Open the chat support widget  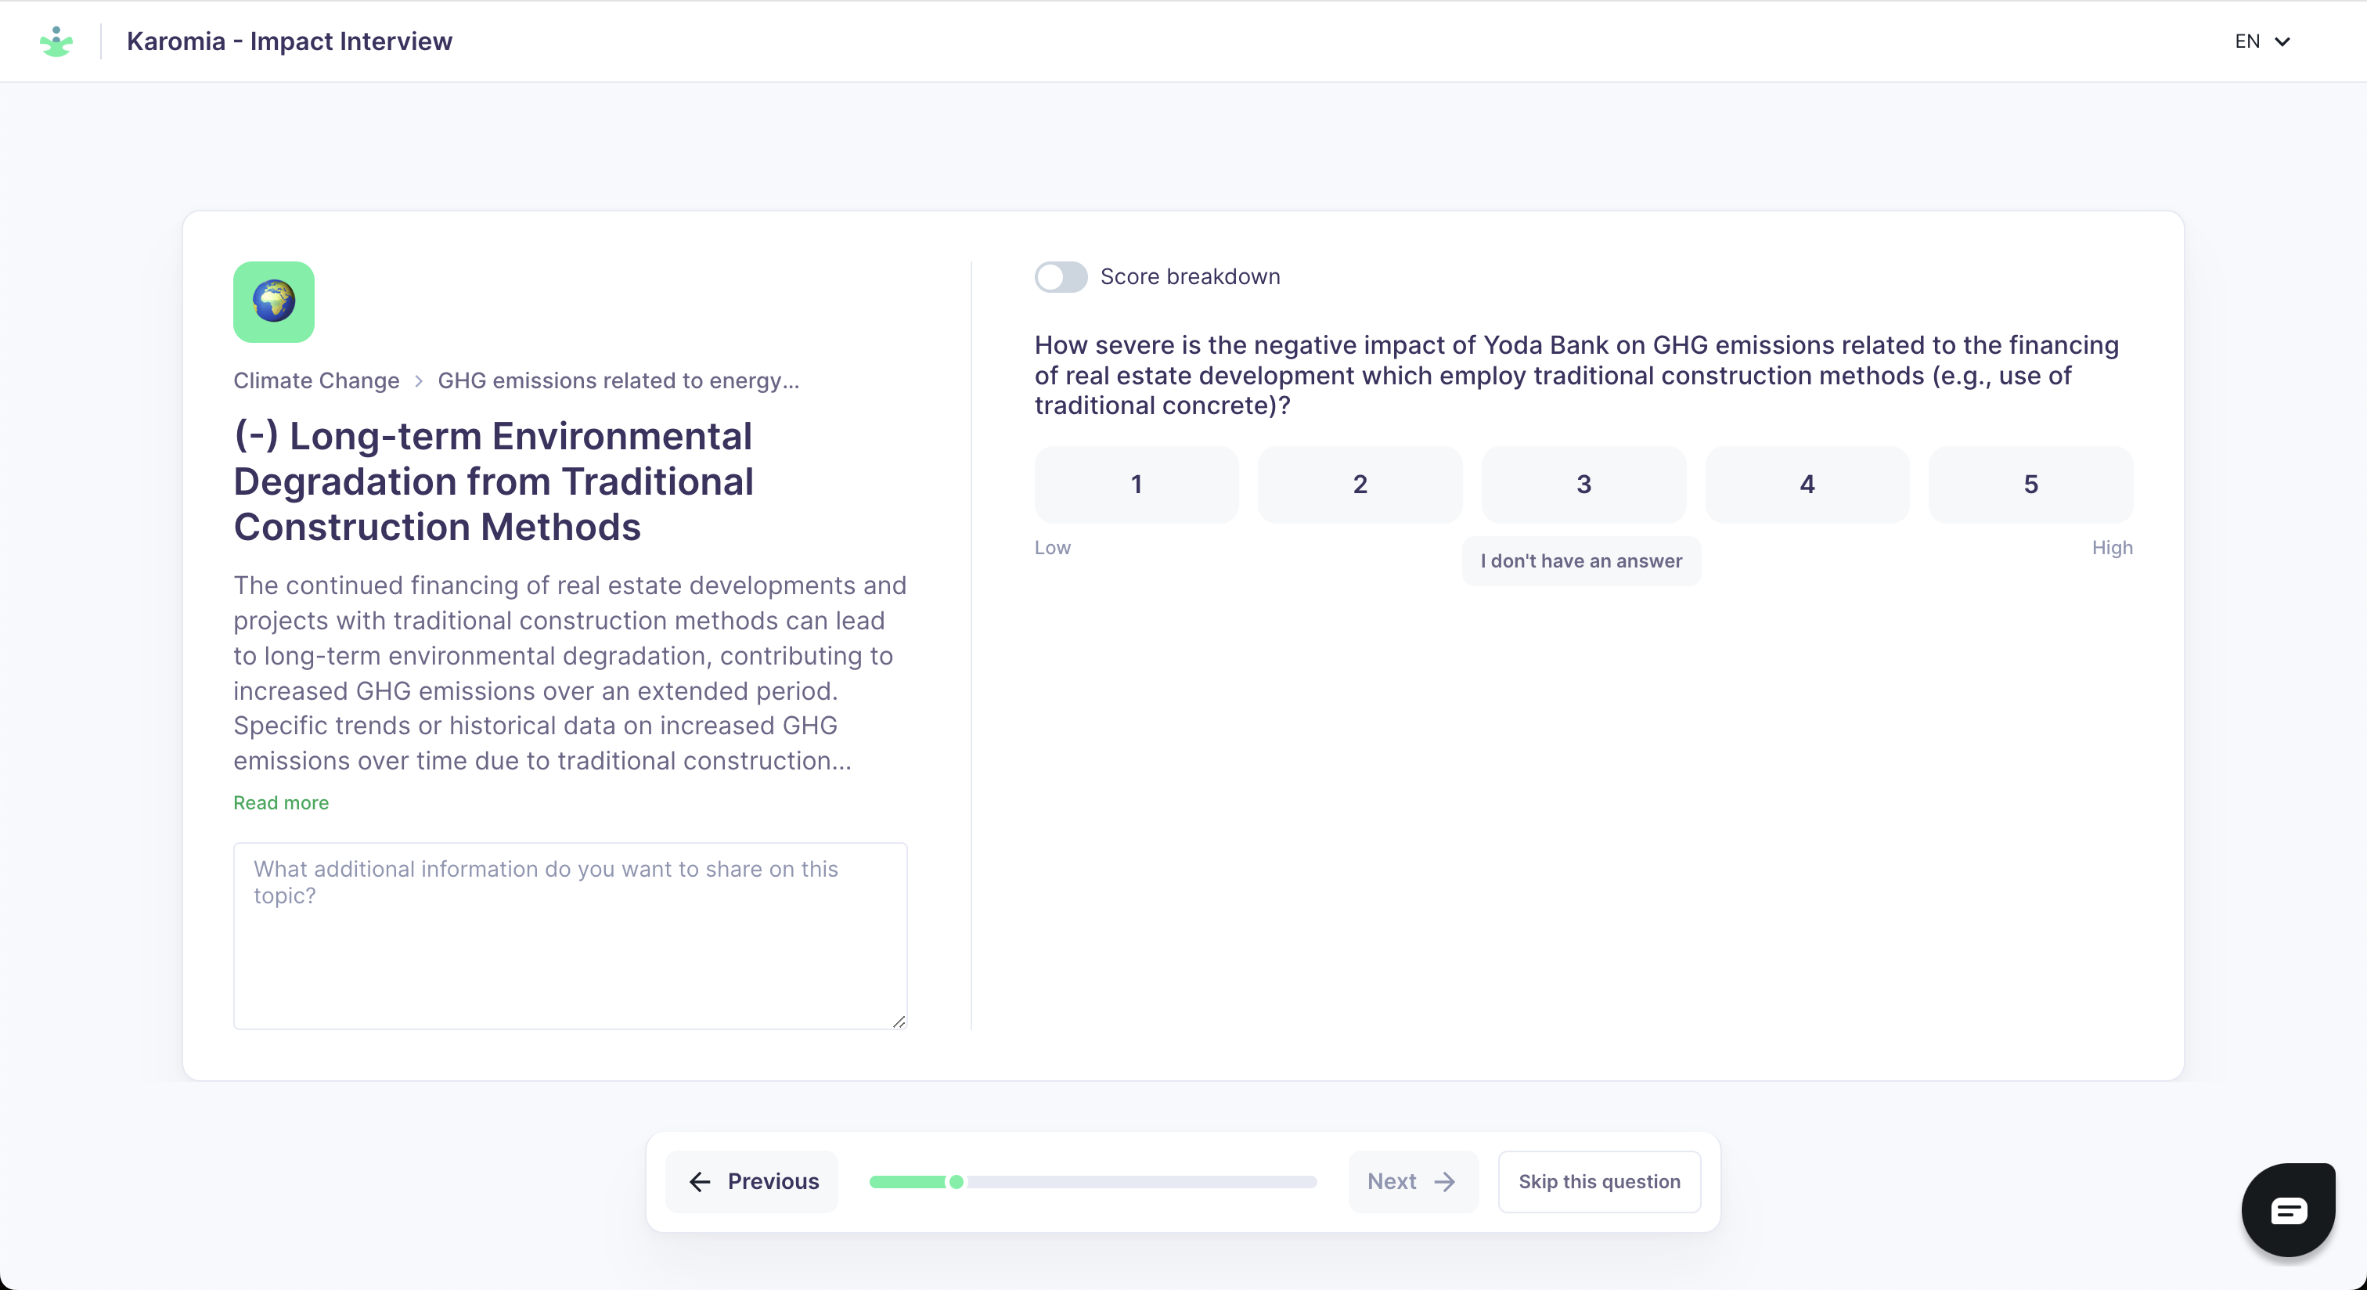[2288, 1209]
